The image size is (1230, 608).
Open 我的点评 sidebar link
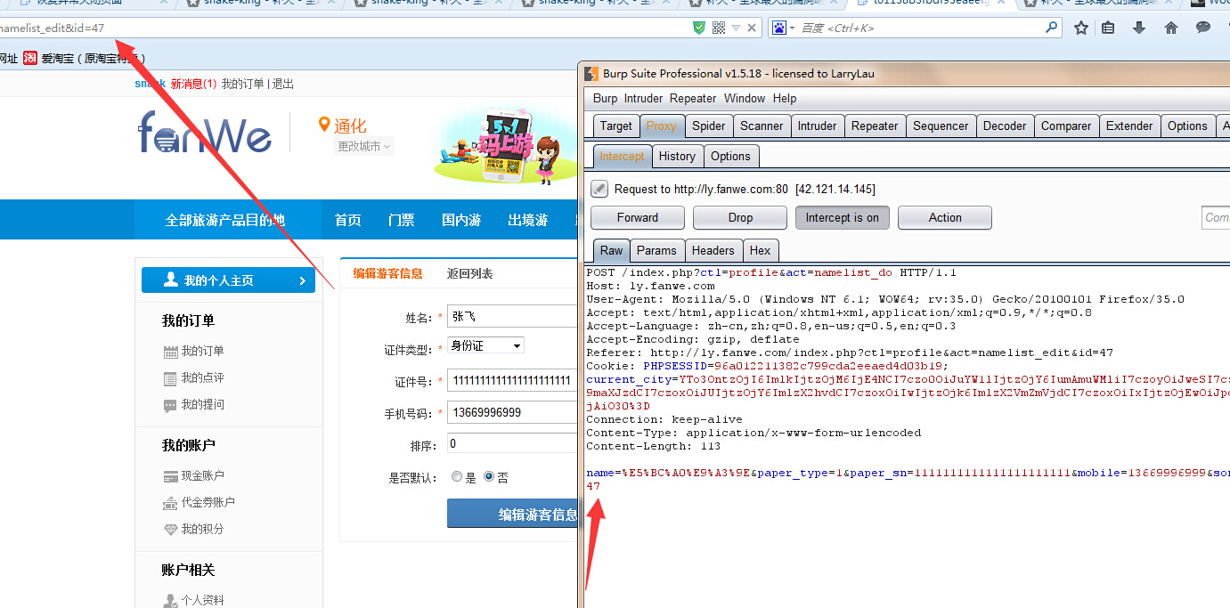[203, 378]
